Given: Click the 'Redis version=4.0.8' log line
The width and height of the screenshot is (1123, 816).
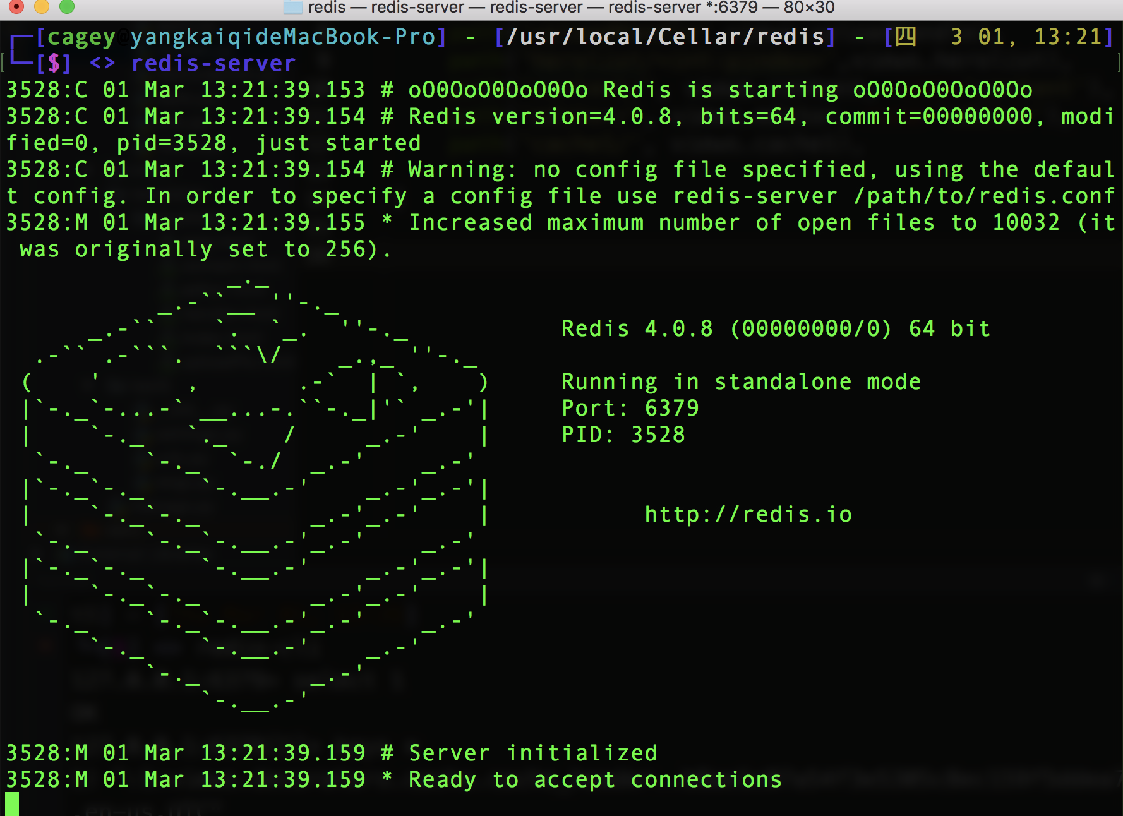Looking at the screenshot, I should (560, 129).
